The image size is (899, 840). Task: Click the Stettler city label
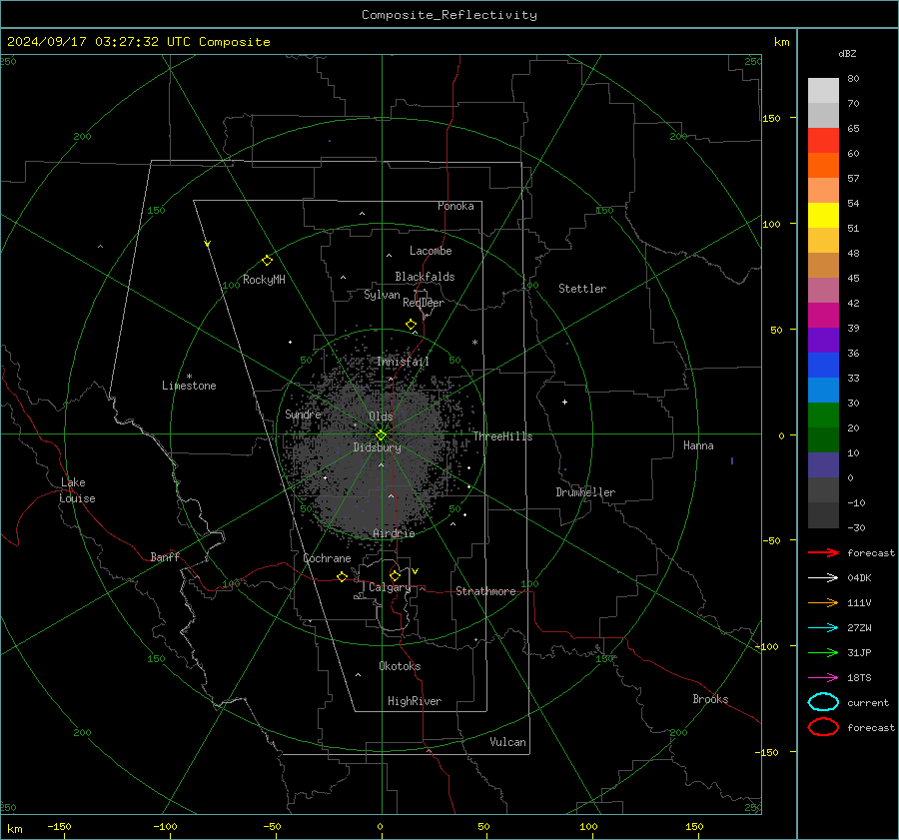582,289
